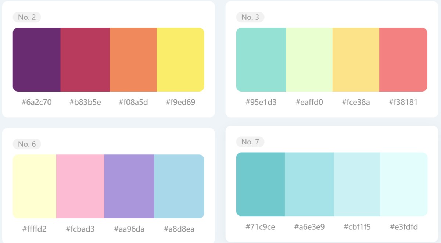The image size is (441, 243).
Task: Click the No. 7 palette label
Action: pyautogui.click(x=250, y=142)
